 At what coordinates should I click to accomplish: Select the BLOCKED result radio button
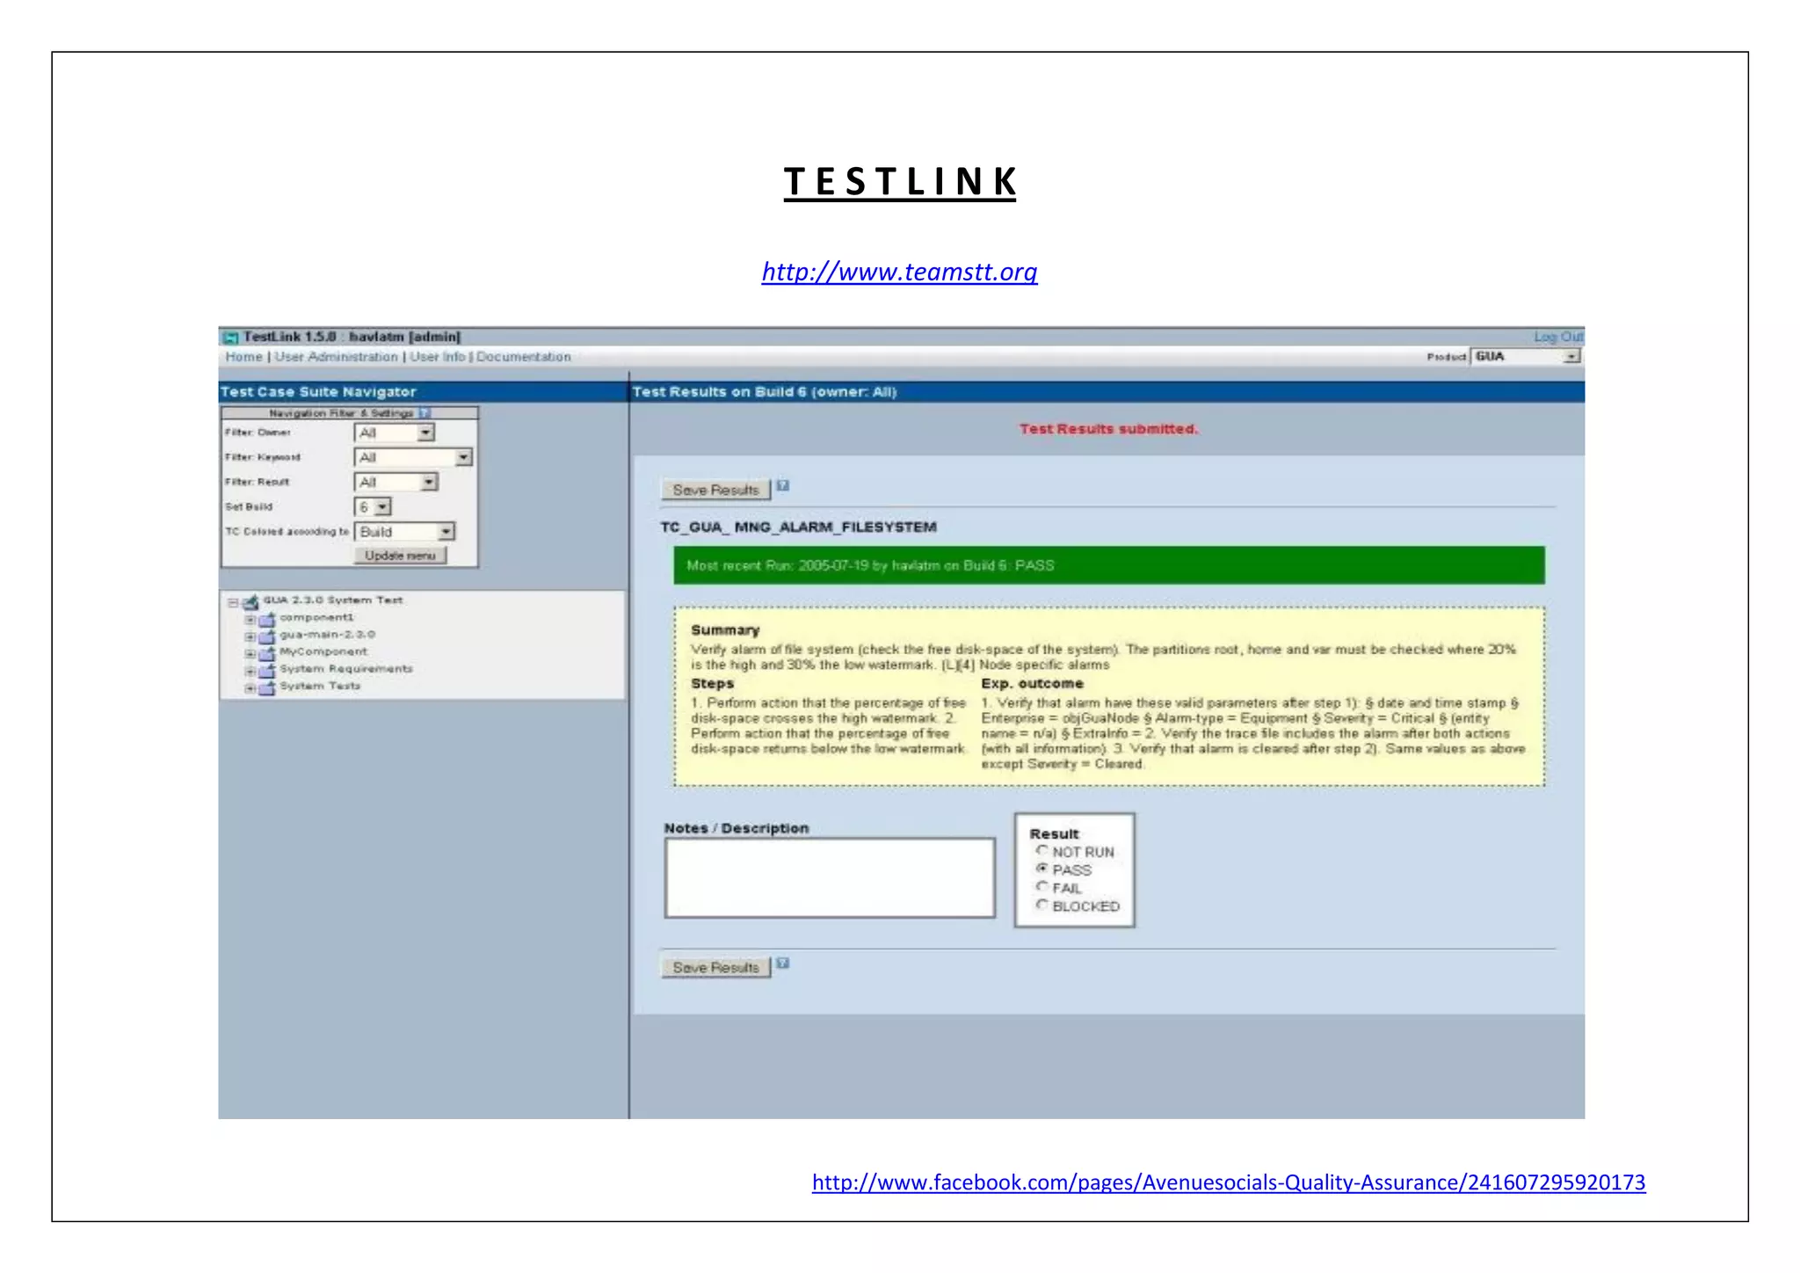1042,905
